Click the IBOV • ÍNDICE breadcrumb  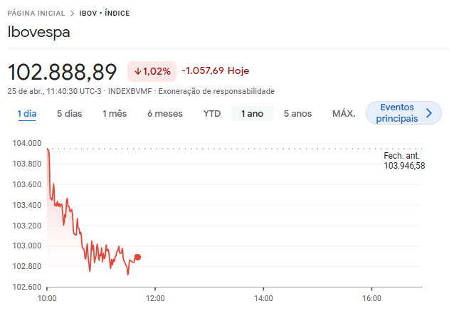click(x=104, y=14)
